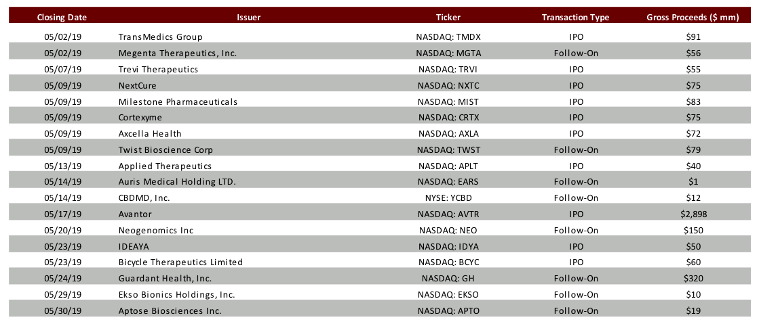
Task: Select the NextCure issuer cell
Action: [138, 85]
